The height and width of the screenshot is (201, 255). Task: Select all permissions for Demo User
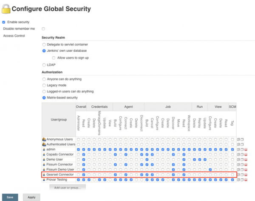[x=238, y=159]
